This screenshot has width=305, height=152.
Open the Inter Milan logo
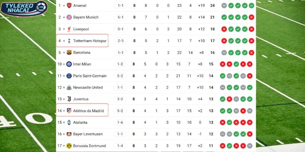69,64
